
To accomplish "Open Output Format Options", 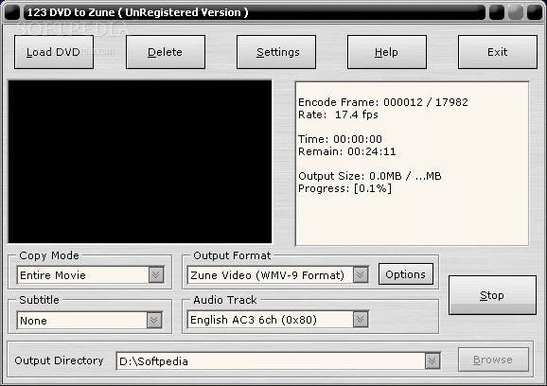I will click(x=406, y=274).
